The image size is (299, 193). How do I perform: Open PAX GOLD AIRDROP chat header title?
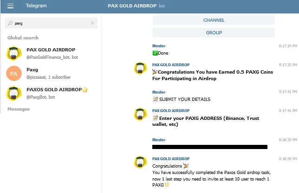coord(132,6)
